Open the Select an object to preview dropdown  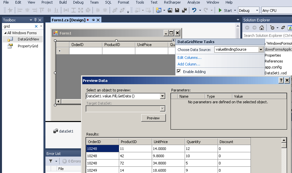coord(162,96)
